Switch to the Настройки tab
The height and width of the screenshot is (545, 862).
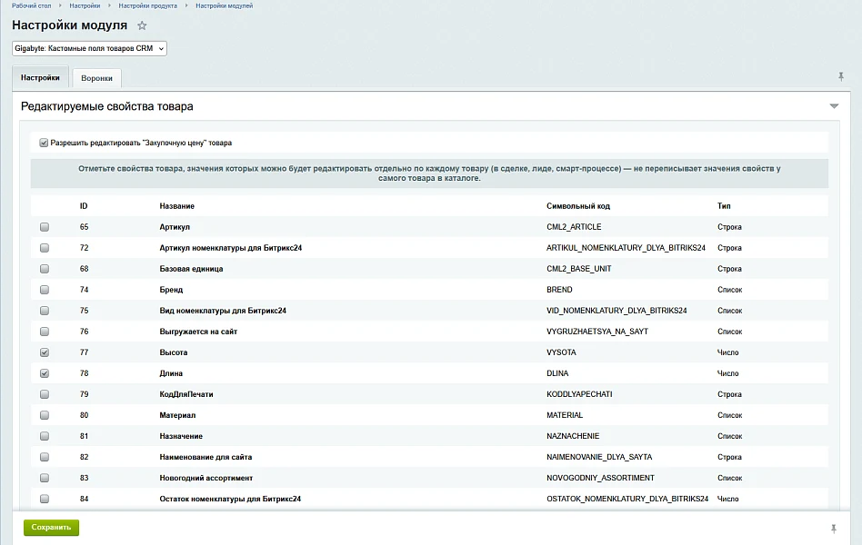40,77
